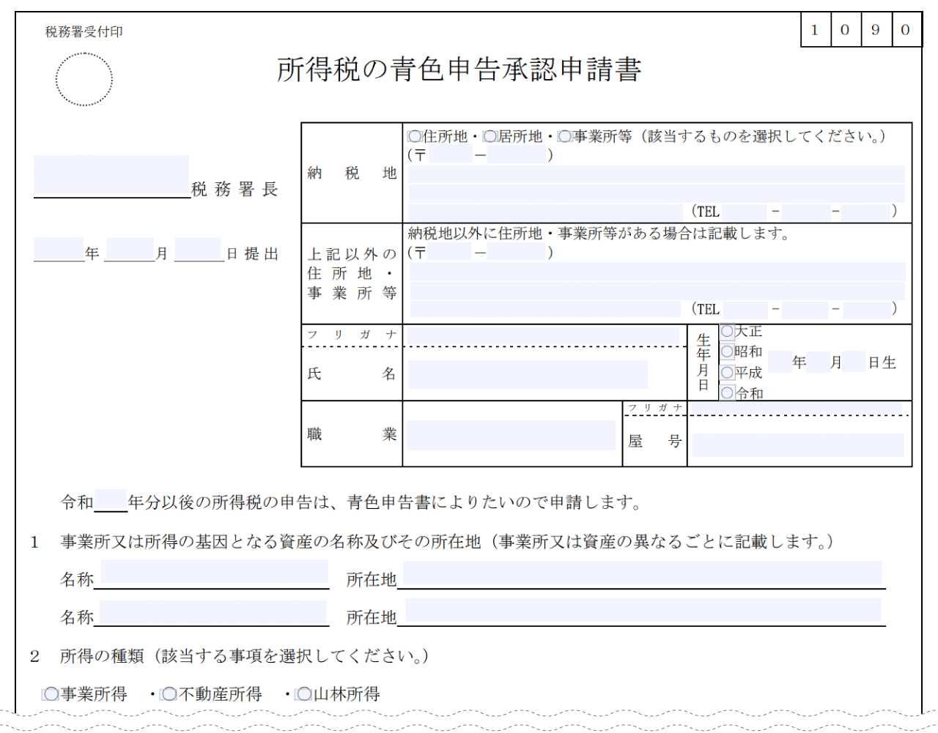Select the 事業所等 radio button
Screen dimensions: 938x733
coord(565,136)
